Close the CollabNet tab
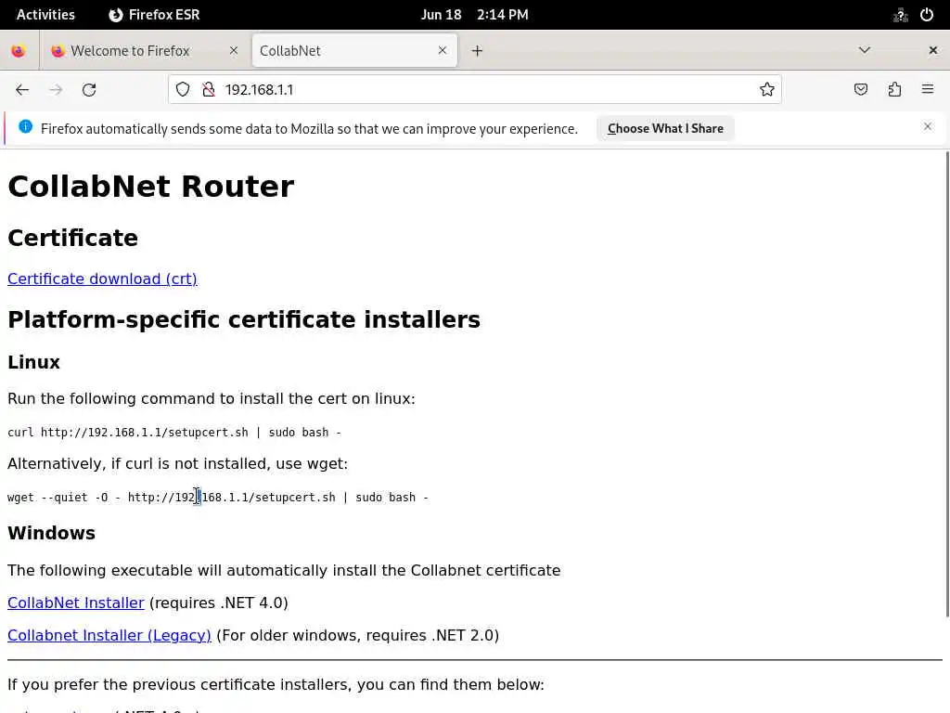This screenshot has height=713, width=950. [443, 51]
